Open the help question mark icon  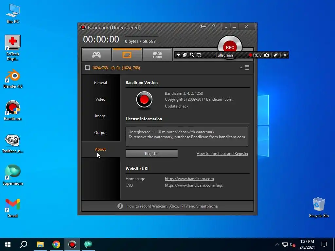pyautogui.click(x=214, y=26)
